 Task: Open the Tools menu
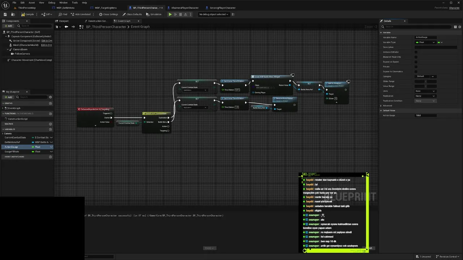(x=75, y=3)
